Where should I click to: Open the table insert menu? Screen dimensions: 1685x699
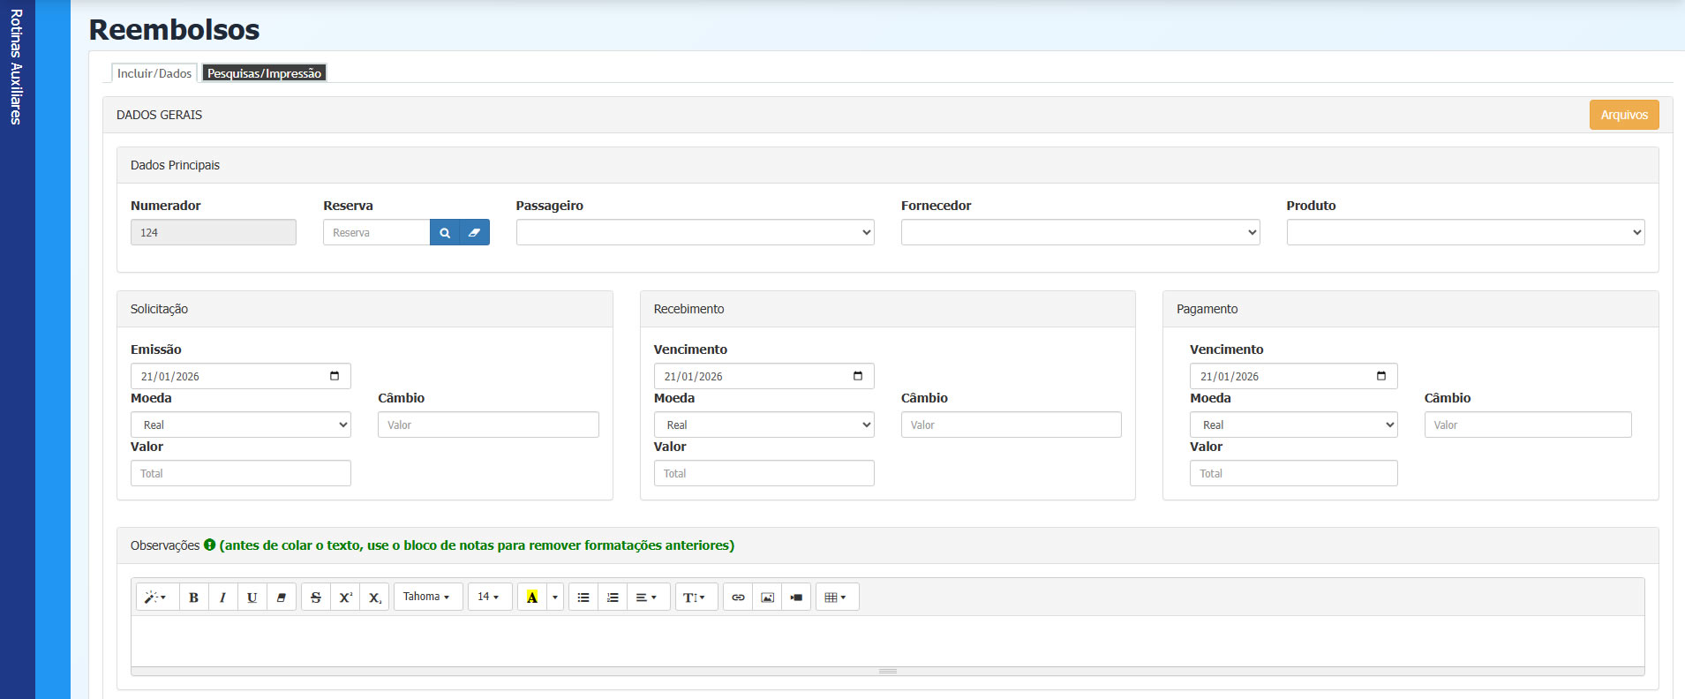[x=837, y=598]
